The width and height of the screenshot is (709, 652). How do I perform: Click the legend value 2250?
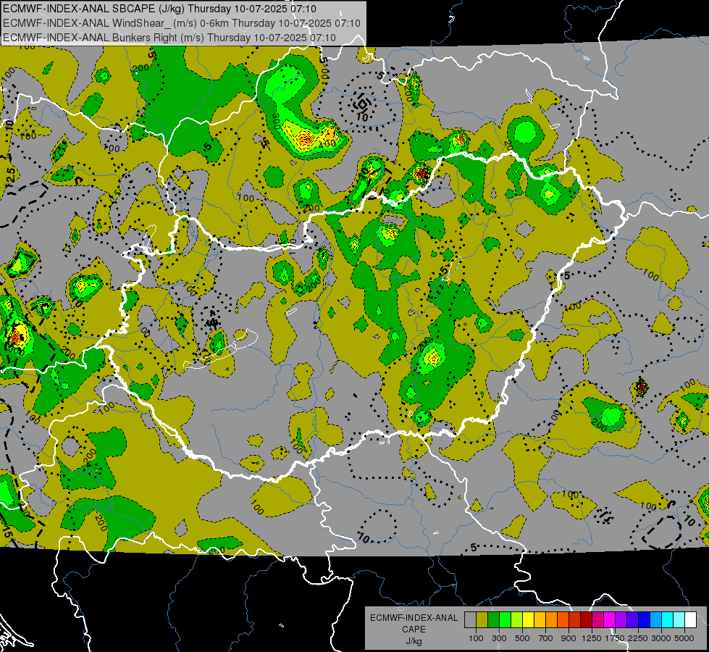click(638, 638)
